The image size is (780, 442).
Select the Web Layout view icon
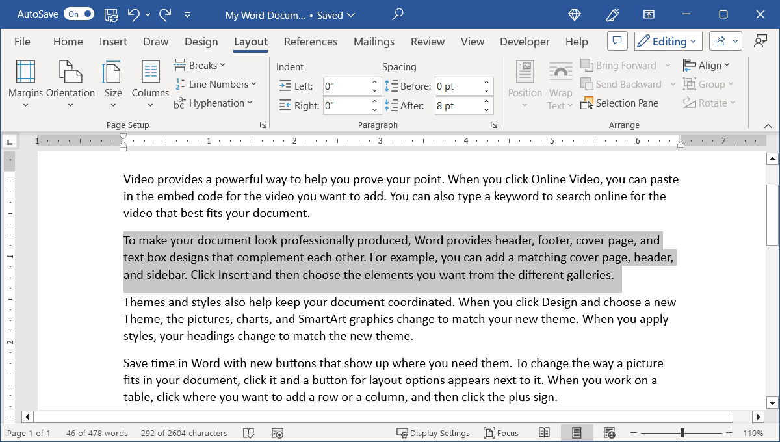click(x=609, y=432)
